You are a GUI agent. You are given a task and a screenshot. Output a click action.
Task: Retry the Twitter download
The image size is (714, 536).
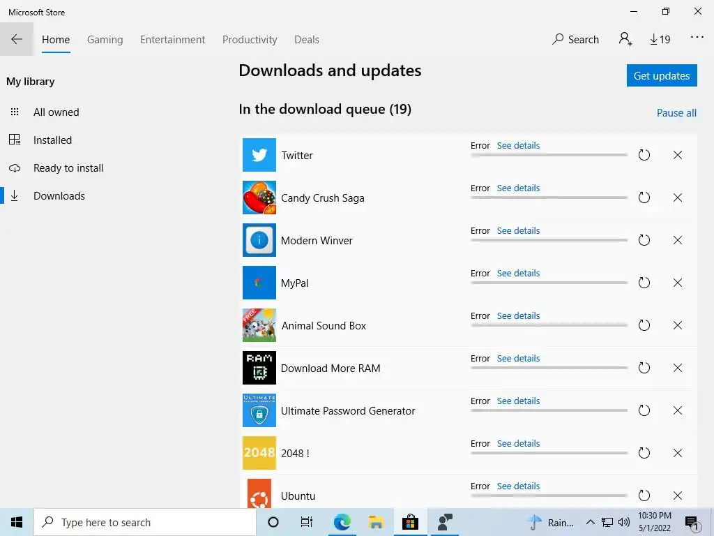[x=644, y=155]
